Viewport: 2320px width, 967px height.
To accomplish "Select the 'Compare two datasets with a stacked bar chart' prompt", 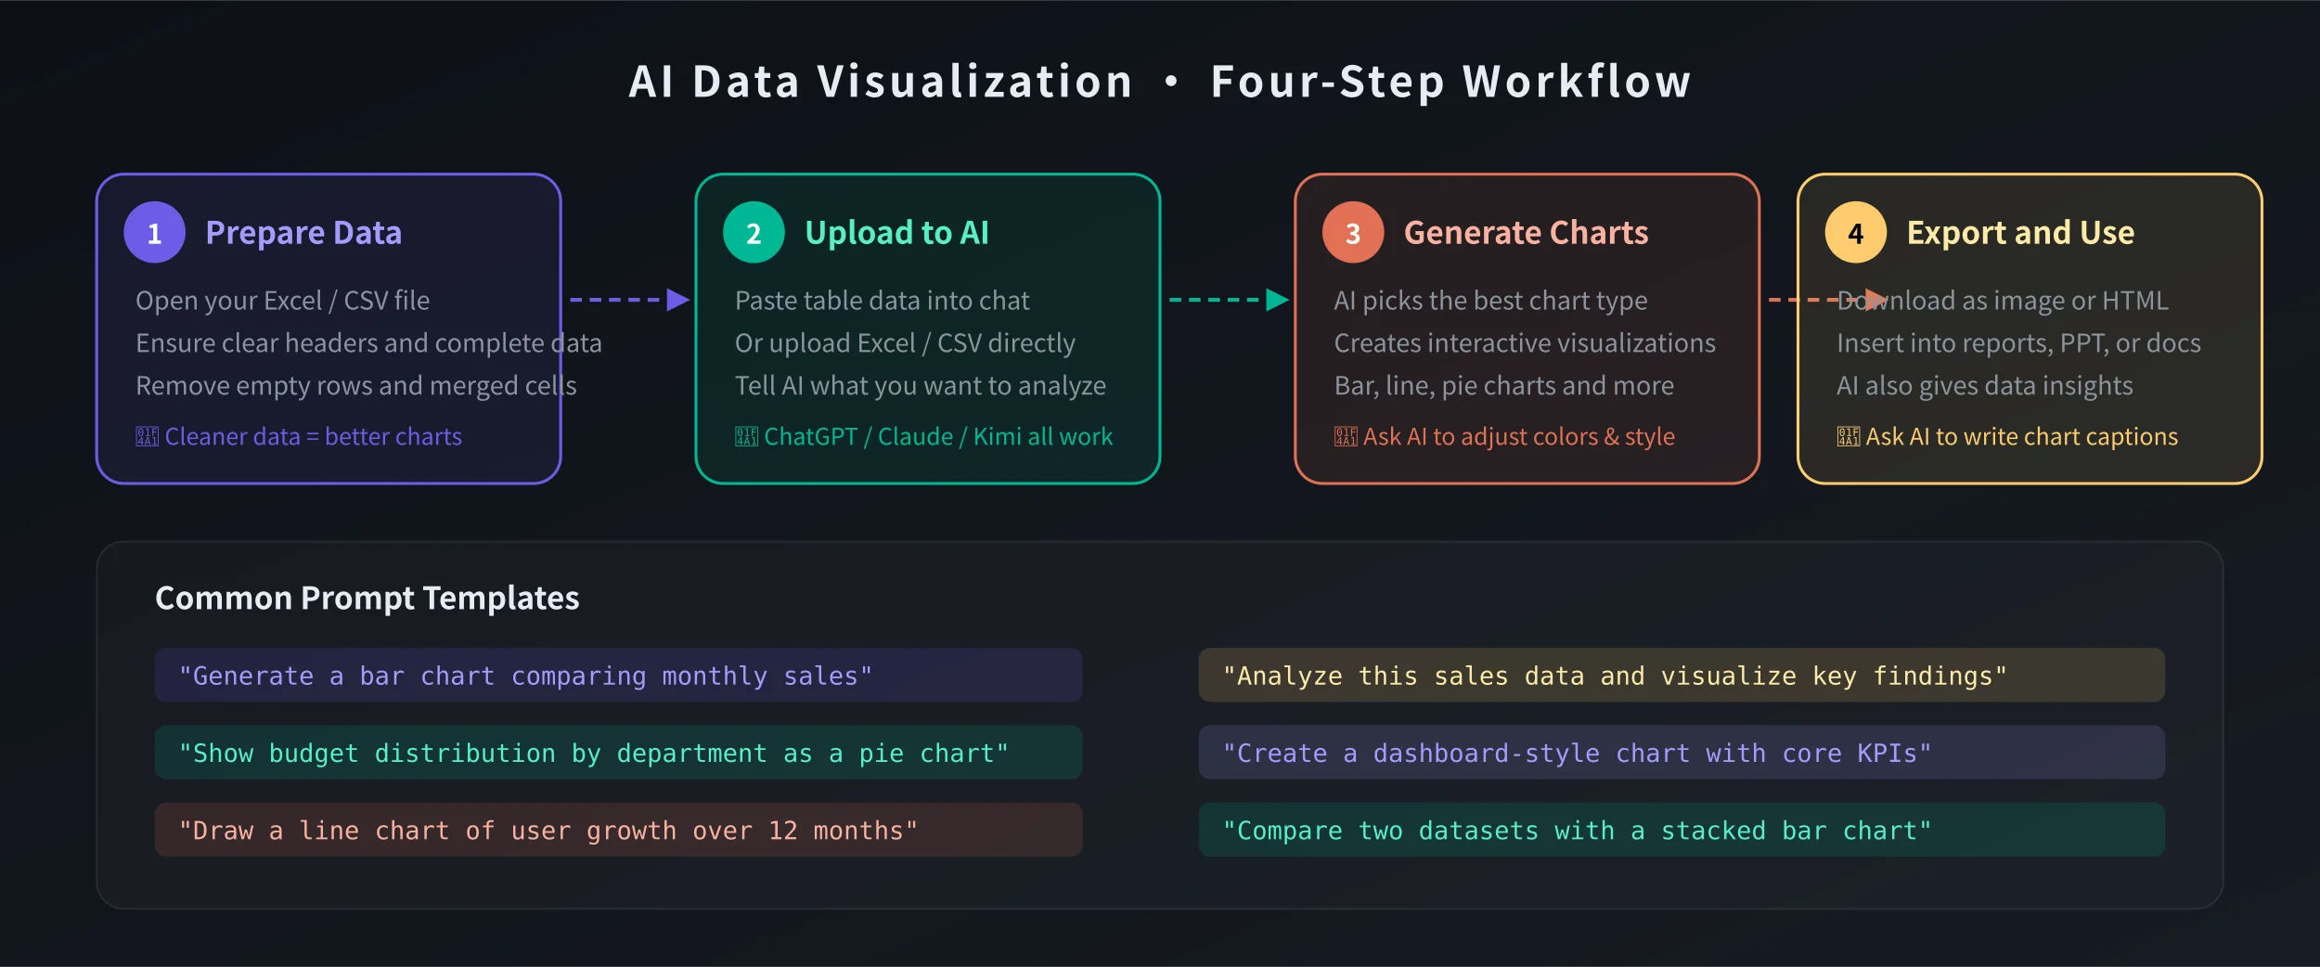I will pyautogui.click(x=1682, y=830).
